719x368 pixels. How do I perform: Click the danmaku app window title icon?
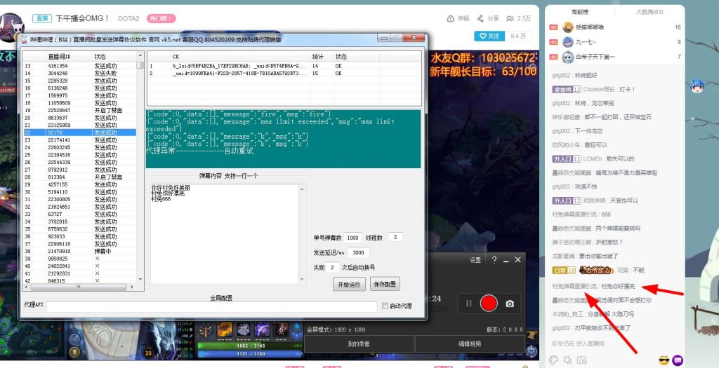pos(25,40)
